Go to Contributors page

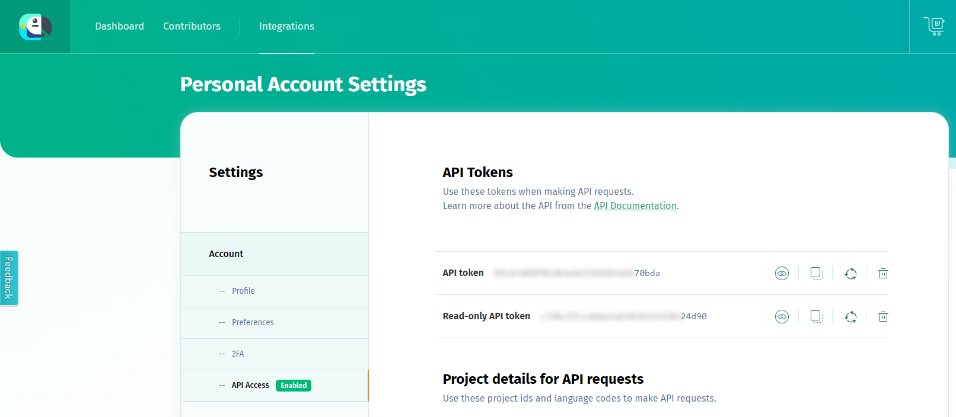pos(192,26)
